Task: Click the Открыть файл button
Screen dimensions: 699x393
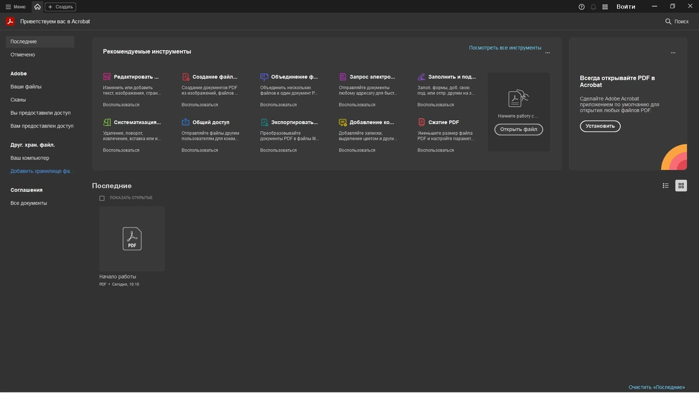Action: (x=518, y=129)
